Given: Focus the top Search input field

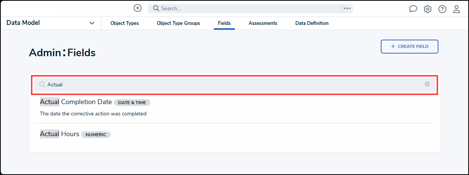Looking at the screenshot, I should tap(245, 8).
